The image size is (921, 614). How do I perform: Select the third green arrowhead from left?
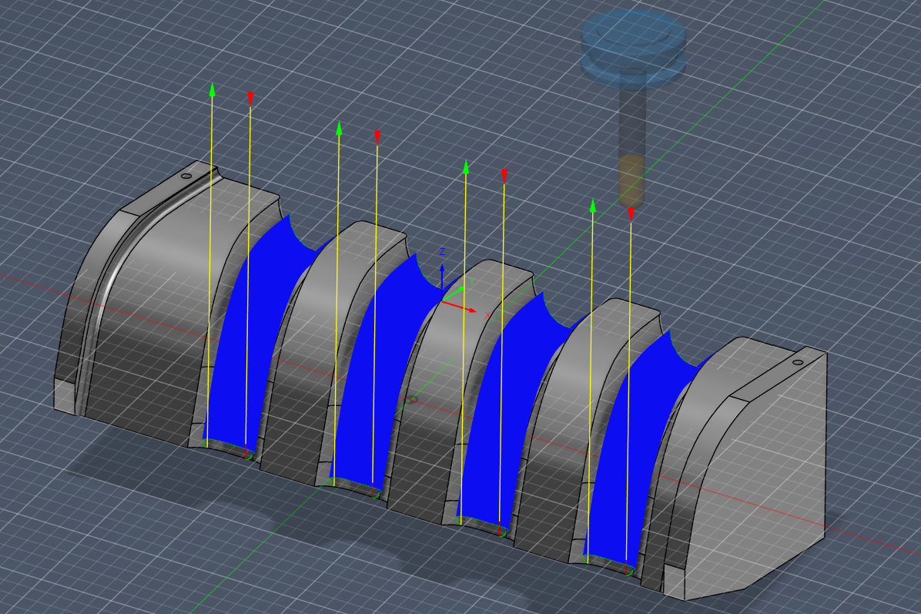coord(466,166)
